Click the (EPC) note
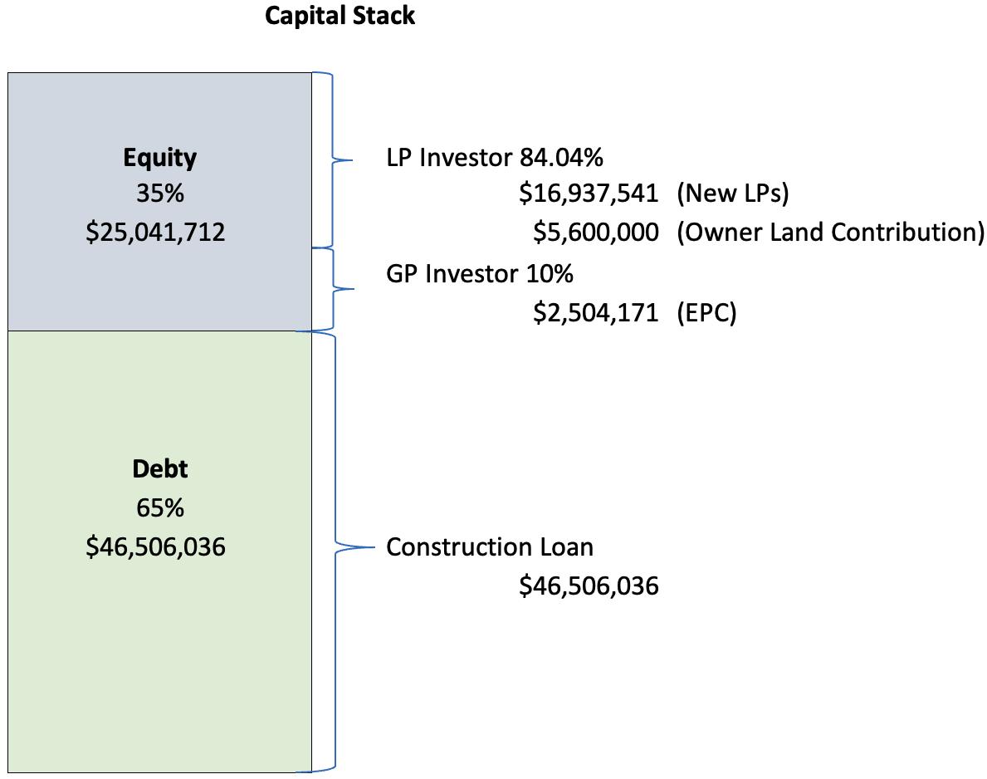This screenshot has width=987, height=779. (706, 313)
